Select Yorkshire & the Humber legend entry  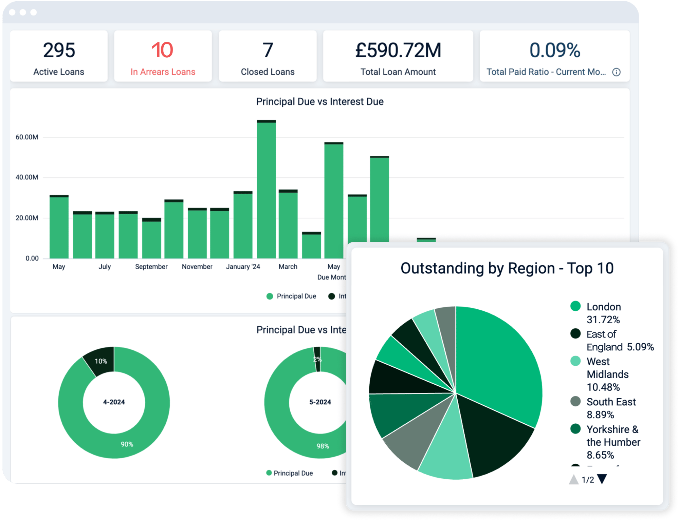point(605,442)
